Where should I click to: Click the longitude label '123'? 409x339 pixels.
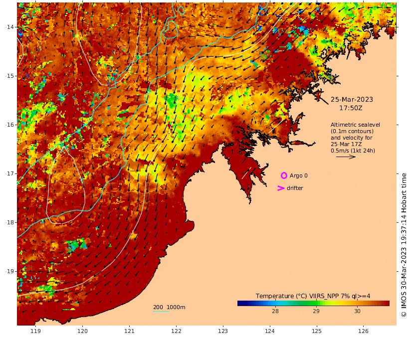pos(223,331)
